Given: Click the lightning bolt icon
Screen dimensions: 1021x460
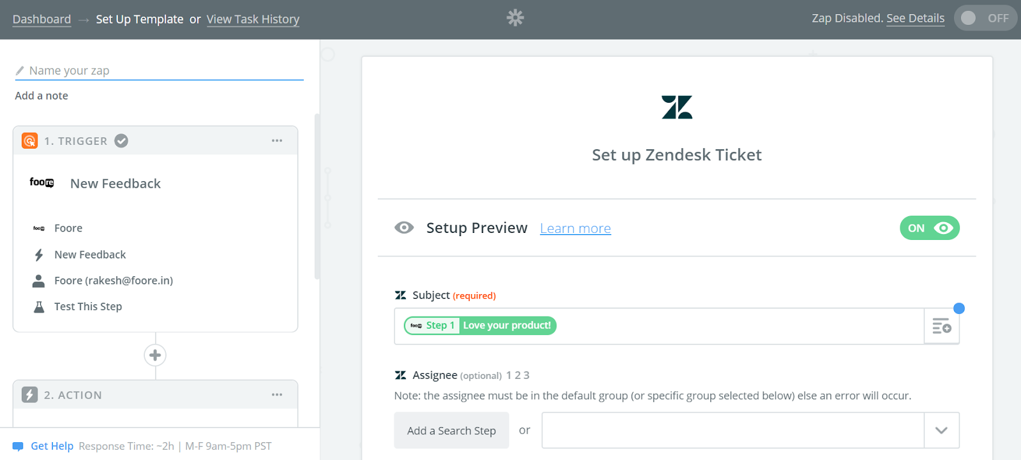Looking at the screenshot, I should tap(39, 255).
